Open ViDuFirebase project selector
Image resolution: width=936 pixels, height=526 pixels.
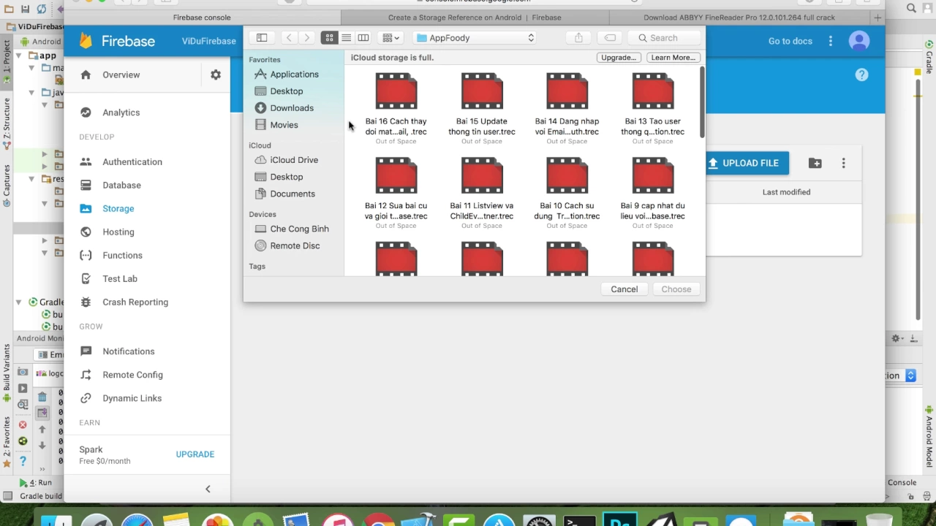pos(208,41)
